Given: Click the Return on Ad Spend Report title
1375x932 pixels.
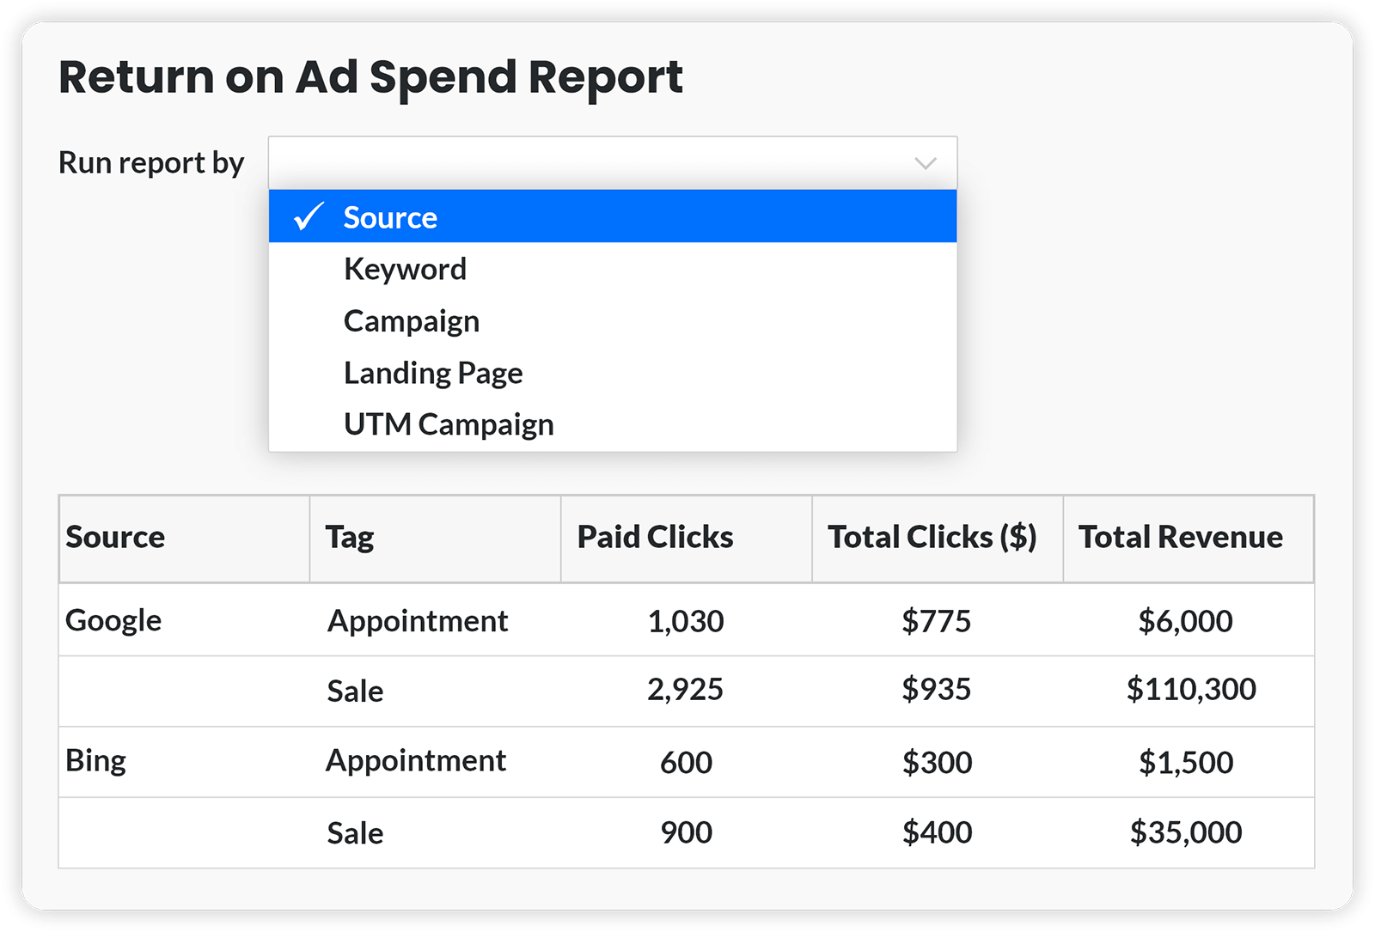Looking at the screenshot, I should point(370,77).
